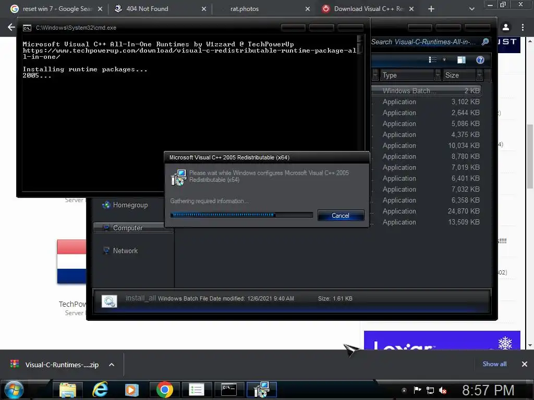This screenshot has width=534, height=400.
Task: Show hidden tray icons
Action: pyautogui.click(x=404, y=391)
